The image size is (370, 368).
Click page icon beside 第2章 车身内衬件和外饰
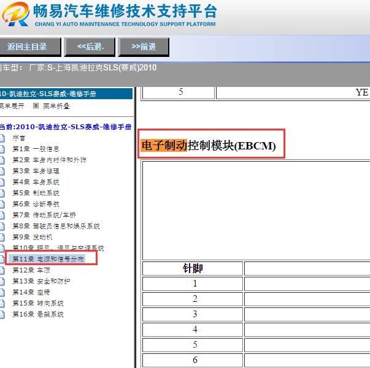(x=2, y=160)
